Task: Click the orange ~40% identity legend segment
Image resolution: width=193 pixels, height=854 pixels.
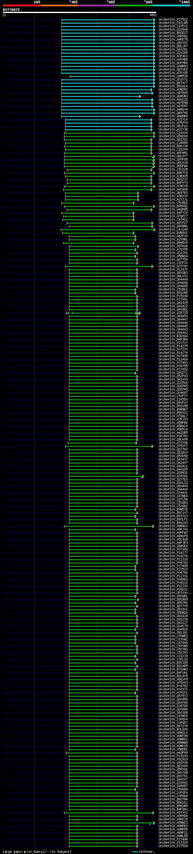Action: tap(59, 5)
